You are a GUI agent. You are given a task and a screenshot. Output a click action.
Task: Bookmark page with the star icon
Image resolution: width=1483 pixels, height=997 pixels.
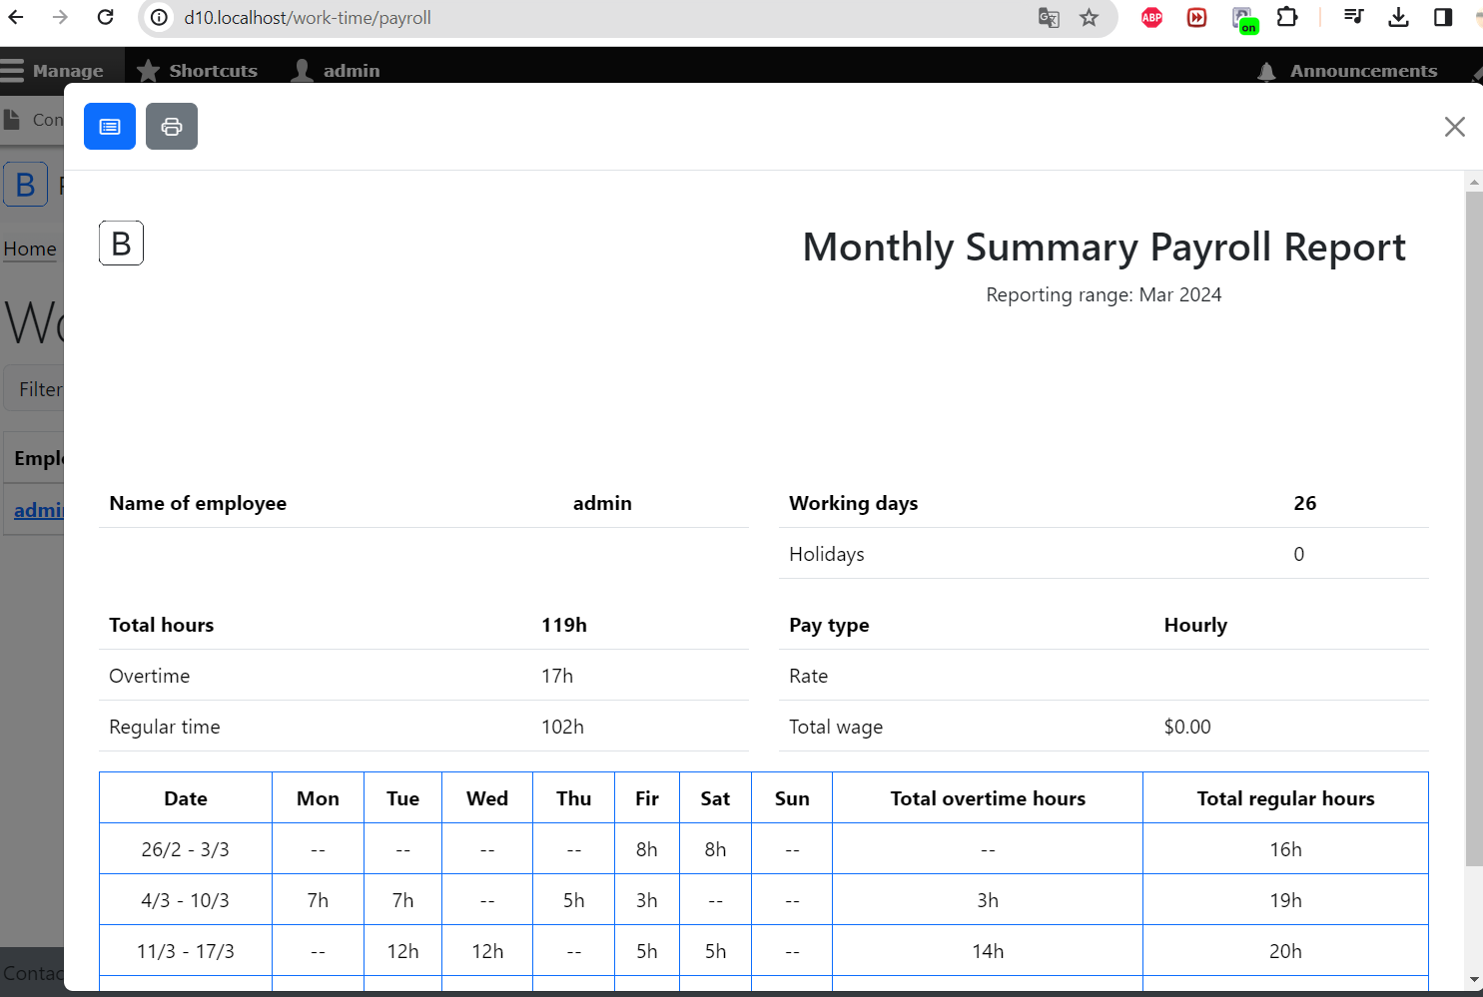[x=1089, y=18]
